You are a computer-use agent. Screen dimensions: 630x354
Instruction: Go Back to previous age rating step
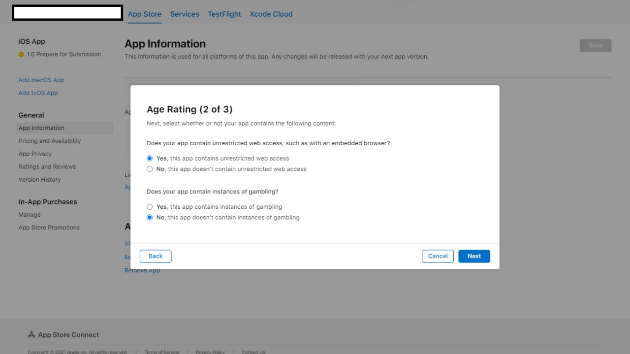point(156,256)
